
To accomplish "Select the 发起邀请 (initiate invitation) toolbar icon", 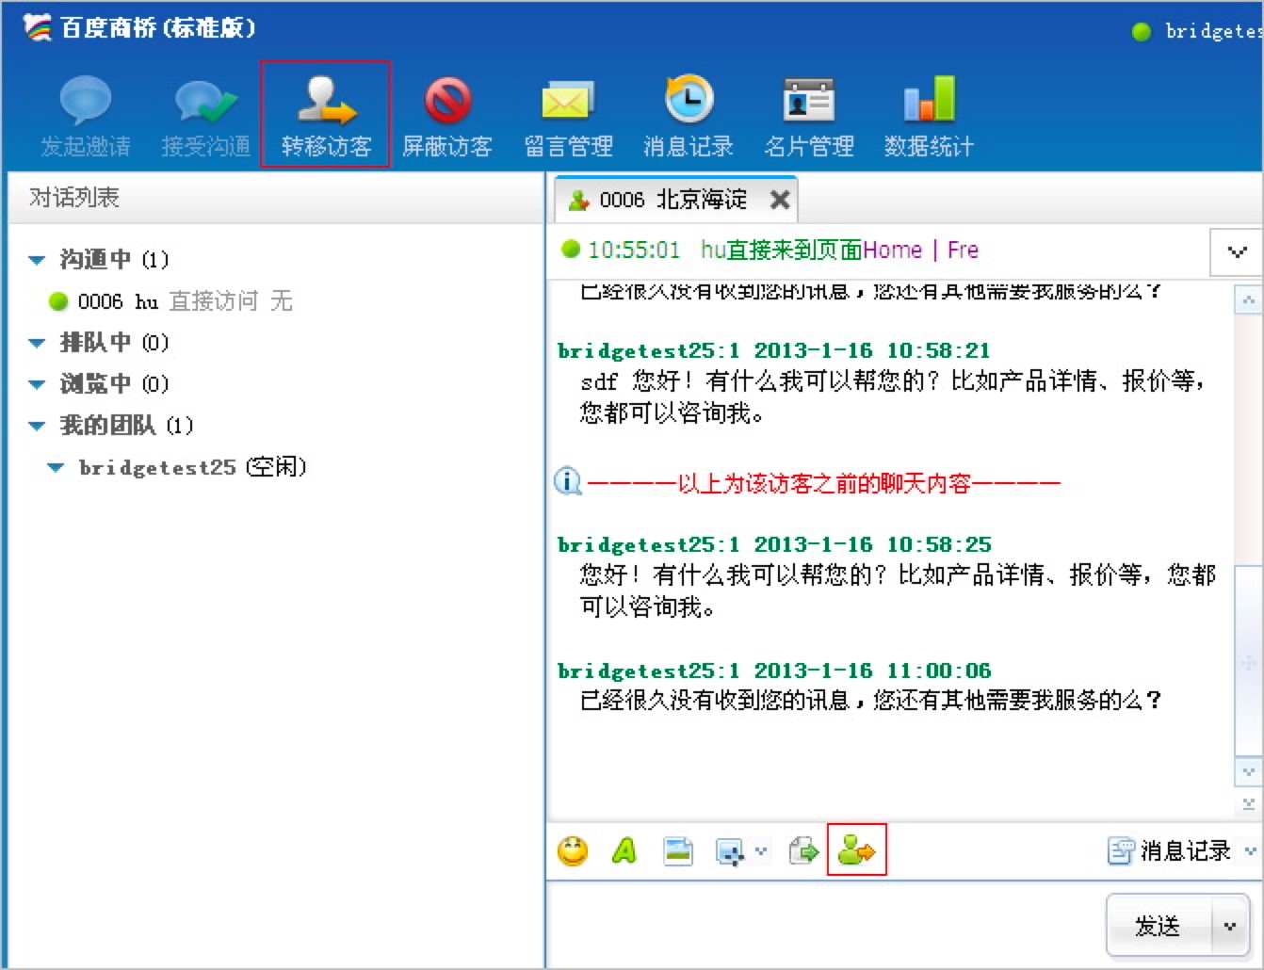I will tap(86, 113).
